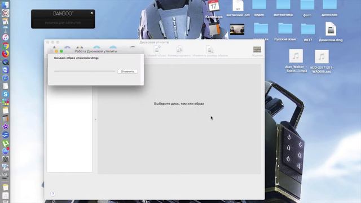Select the Конвертировать toolbar icon
The height and width of the screenshot is (203, 361).
tap(179, 51)
